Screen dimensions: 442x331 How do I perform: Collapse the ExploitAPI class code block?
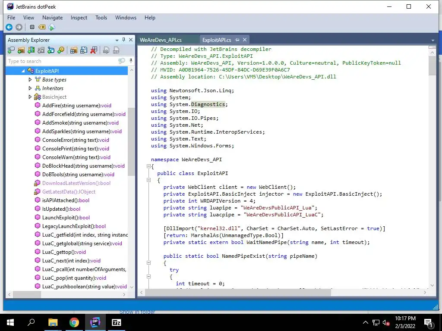coord(149,180)
